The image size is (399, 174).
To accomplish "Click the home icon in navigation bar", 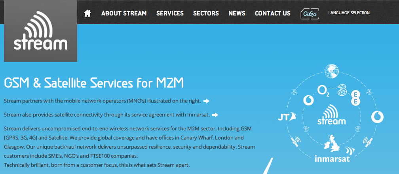I will point(87,13).
